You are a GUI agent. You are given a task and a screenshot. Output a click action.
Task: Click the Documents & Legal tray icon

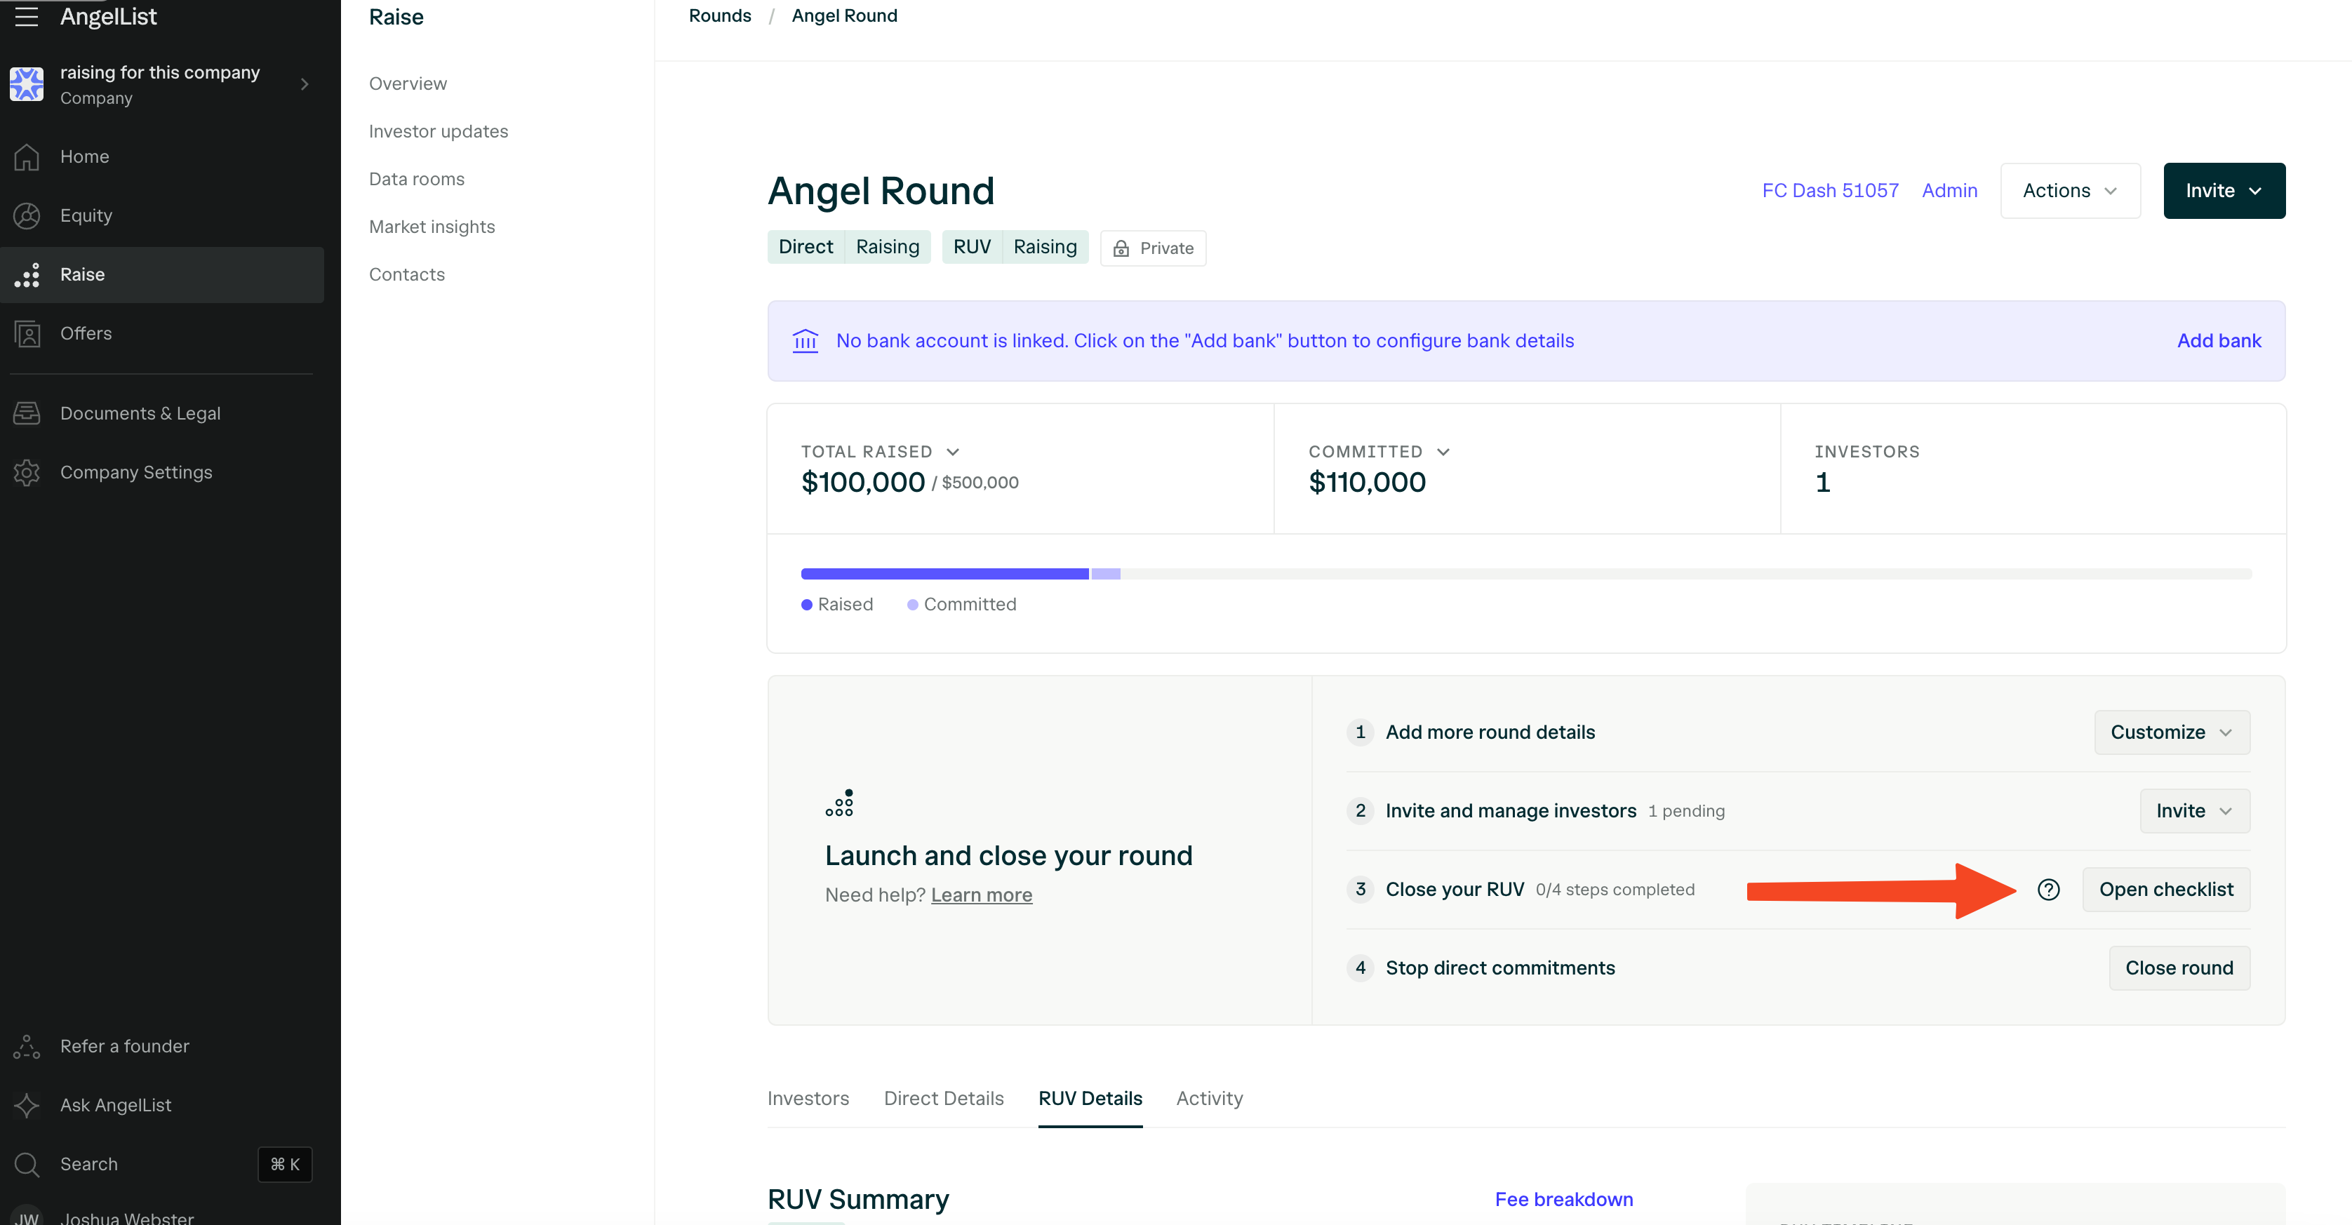(x=27, y=413)
